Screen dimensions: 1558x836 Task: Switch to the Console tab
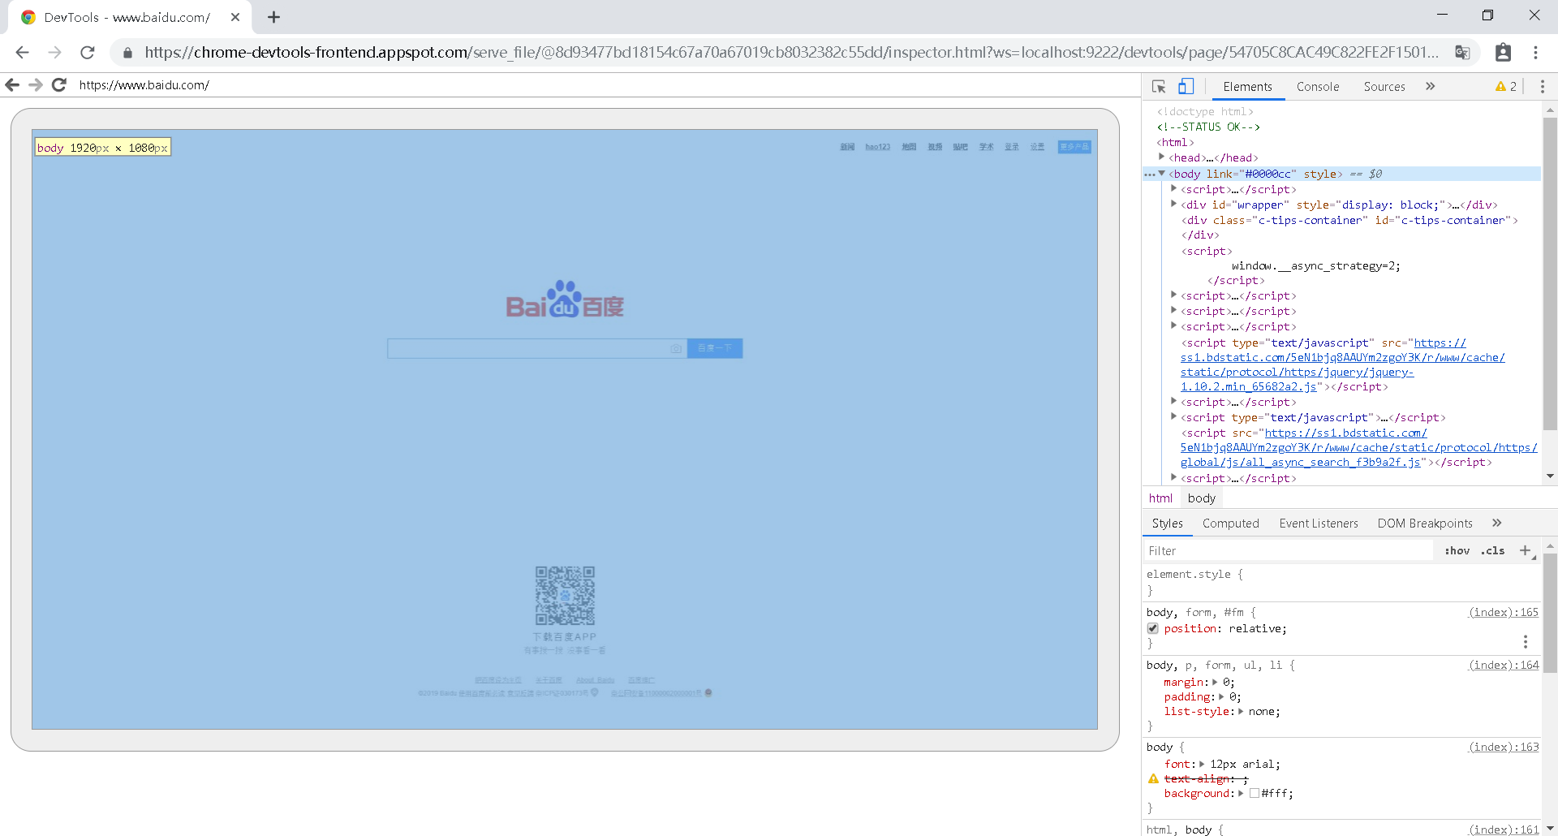[x=1318, y=87]
